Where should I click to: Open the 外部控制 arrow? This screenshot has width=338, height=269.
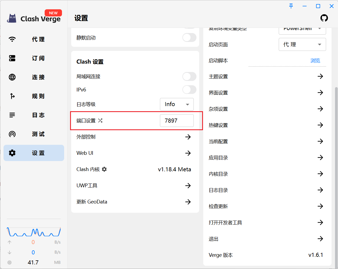(x=188, y=137)
